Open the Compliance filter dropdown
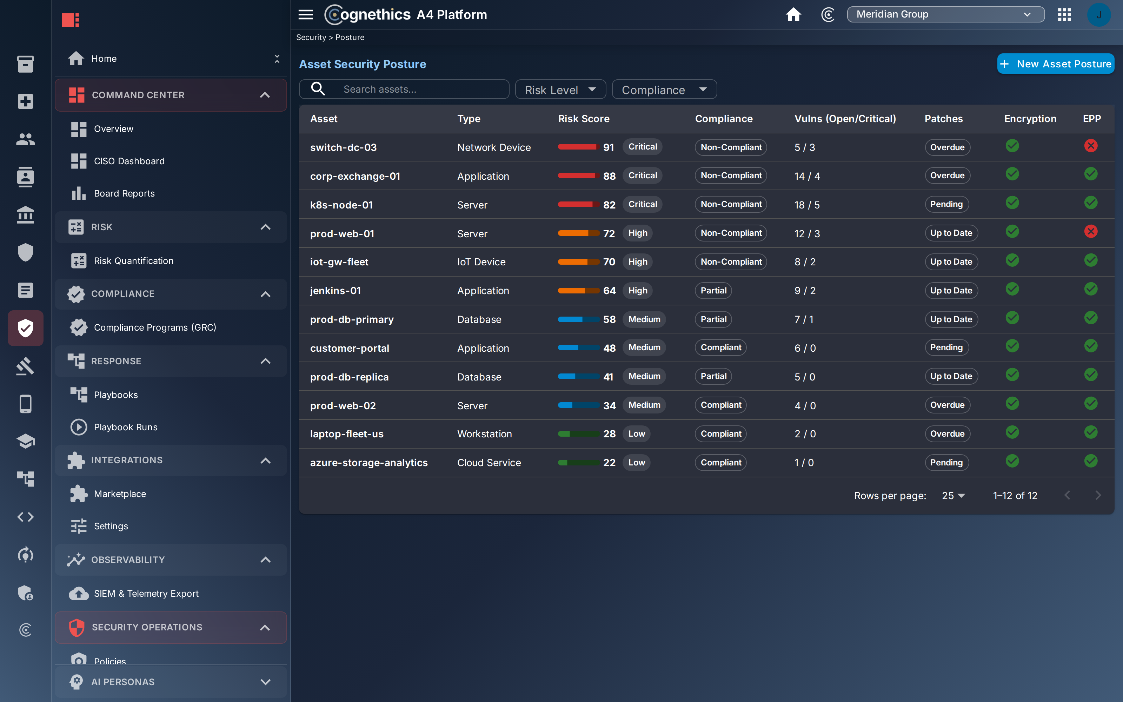Screen dimensions: 1123x702 [664, 89]
